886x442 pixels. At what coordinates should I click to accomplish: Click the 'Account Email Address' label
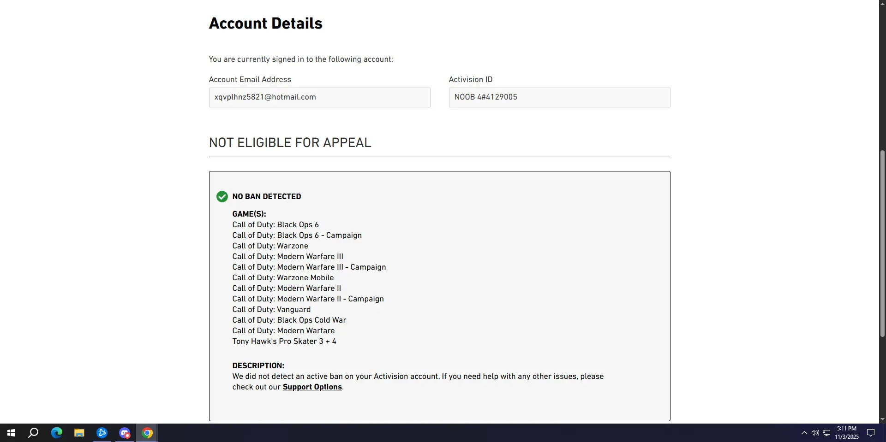pos(250,80)
